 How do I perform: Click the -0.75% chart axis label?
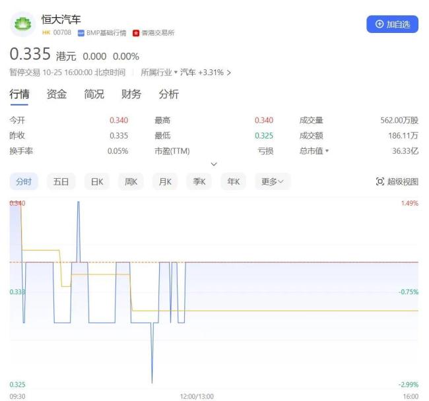pos(409,292)
